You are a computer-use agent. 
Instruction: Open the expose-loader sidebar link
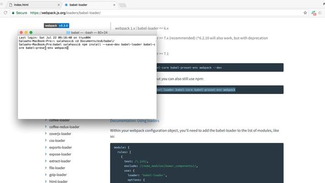[60, 155]
